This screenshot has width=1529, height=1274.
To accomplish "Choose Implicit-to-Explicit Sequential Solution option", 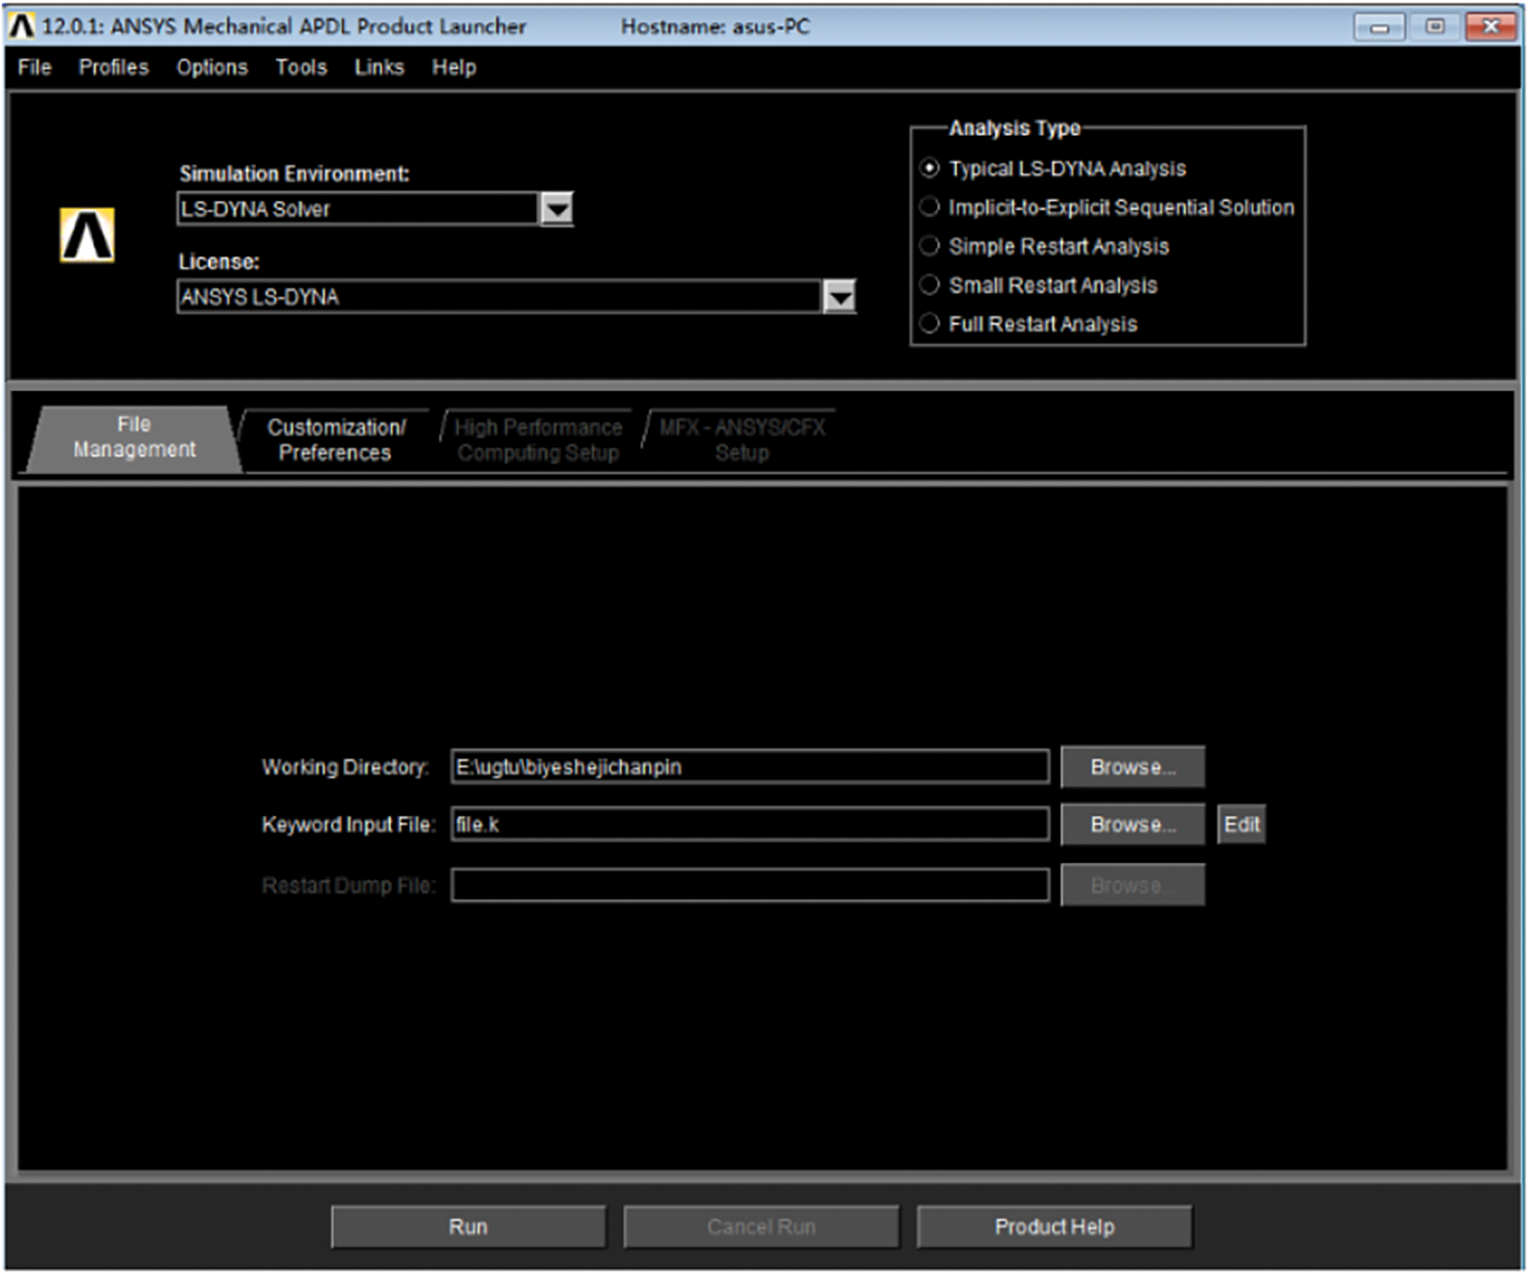I will point(930,207).
